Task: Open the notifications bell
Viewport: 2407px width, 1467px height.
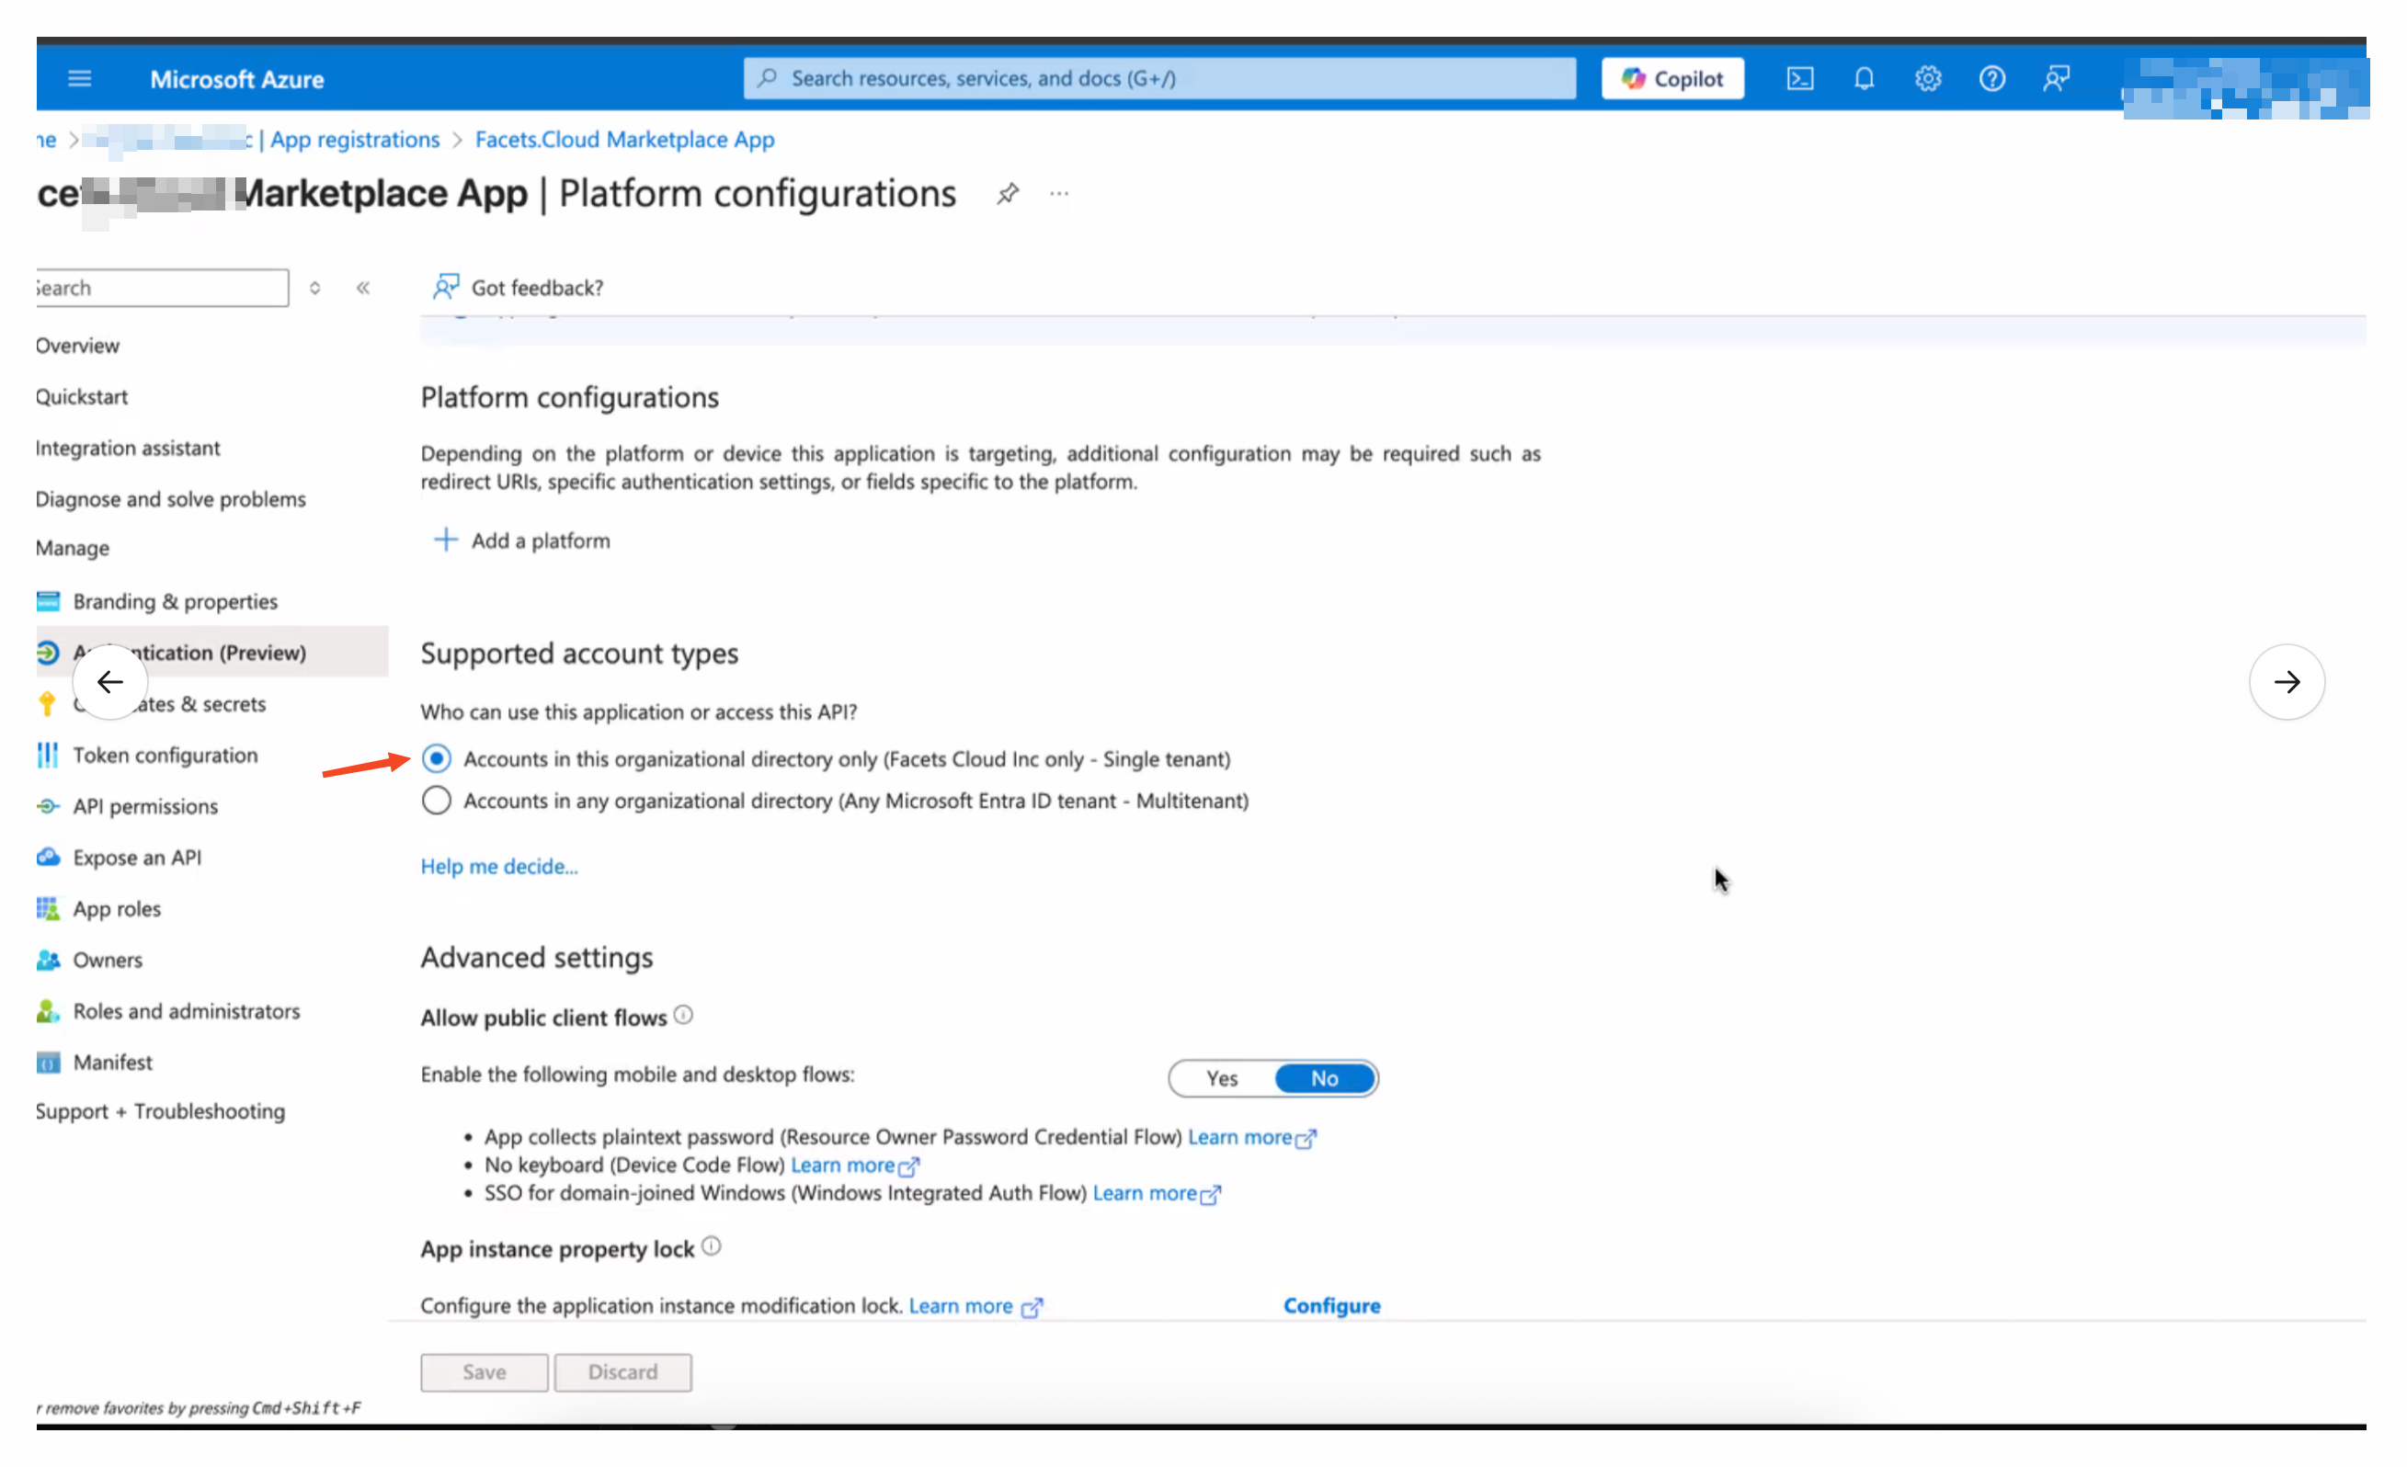Action: pos(1864,78)
